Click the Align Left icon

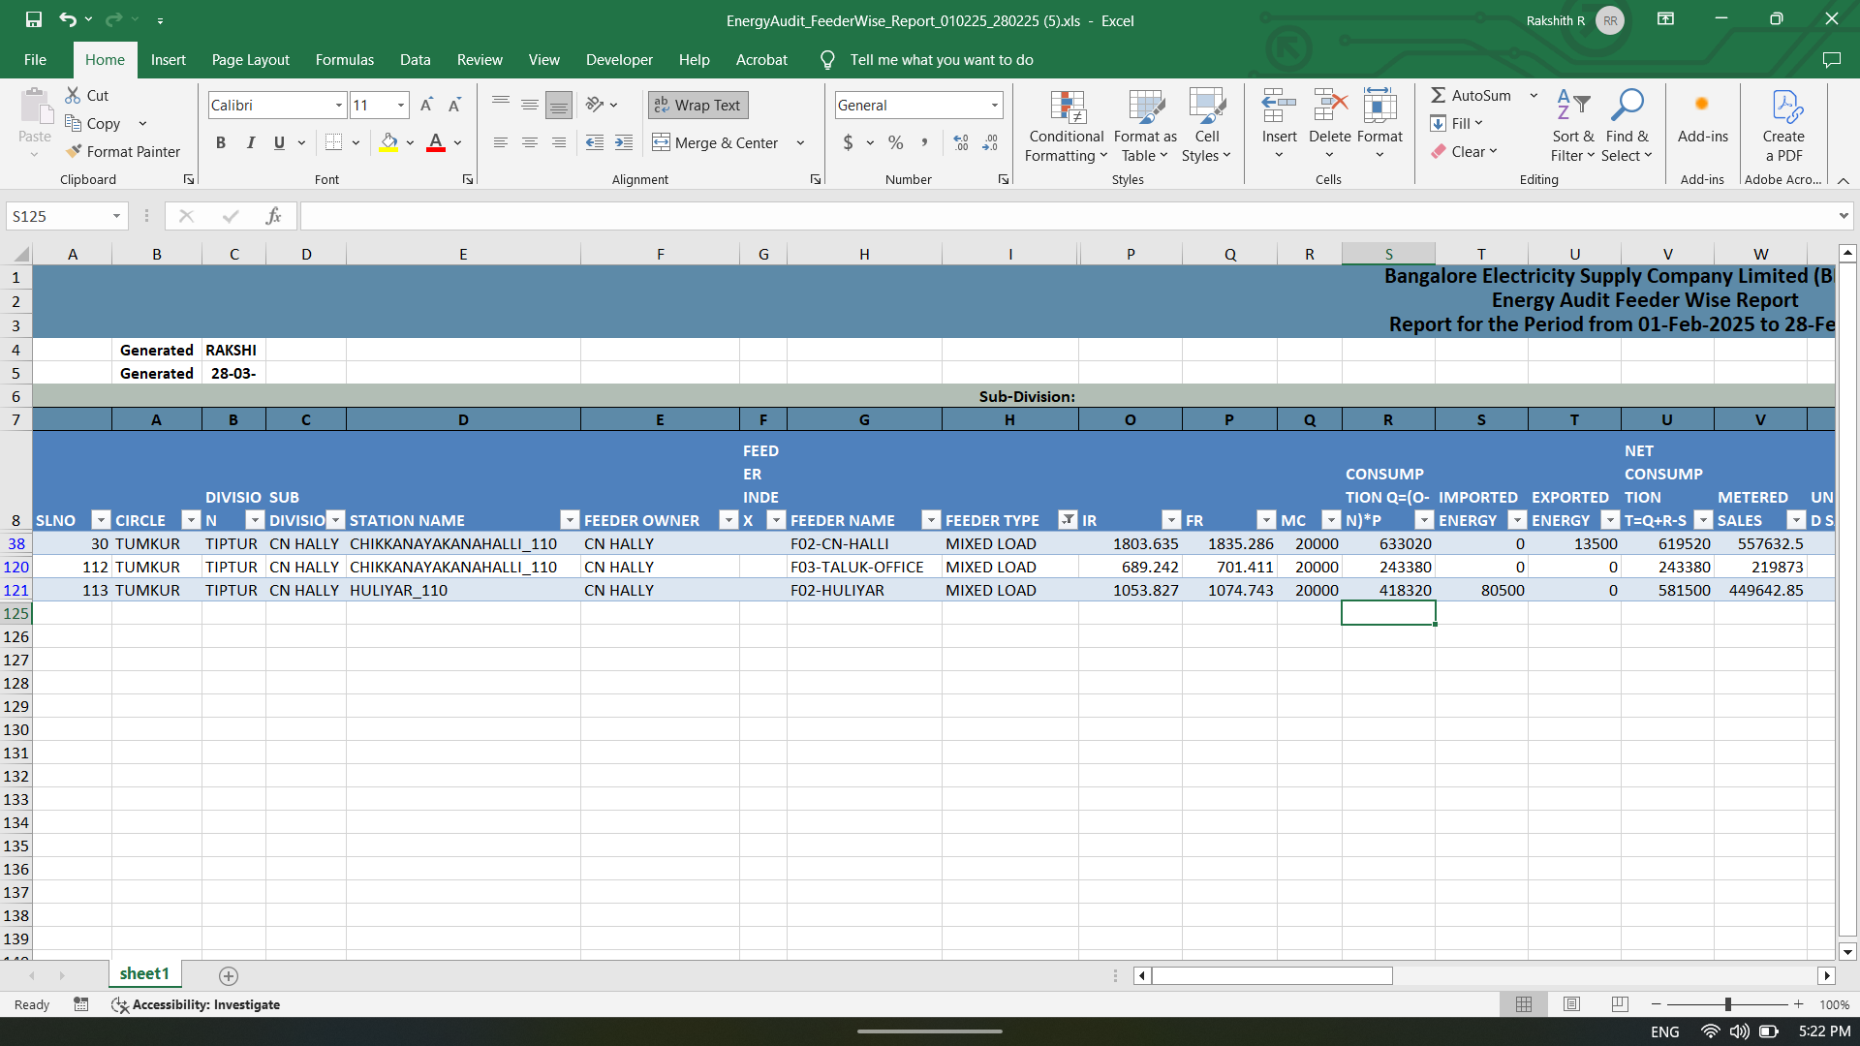[x=501, y=142]
